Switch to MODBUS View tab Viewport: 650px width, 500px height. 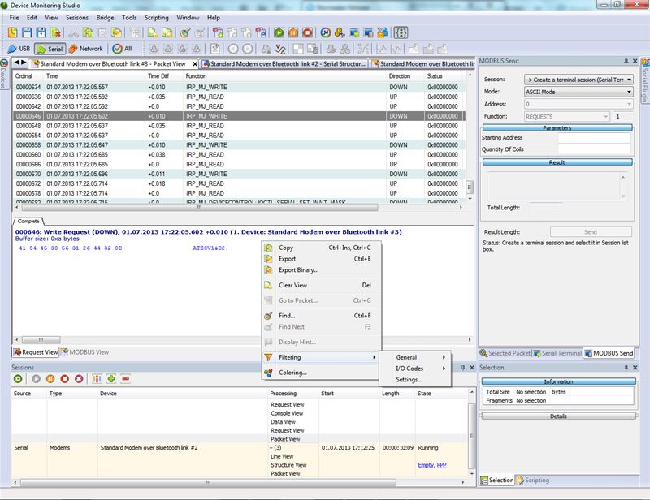pyautogui.click(x=85, y=352)
